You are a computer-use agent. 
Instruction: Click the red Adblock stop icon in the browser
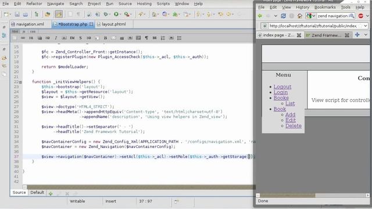point(361,16)
